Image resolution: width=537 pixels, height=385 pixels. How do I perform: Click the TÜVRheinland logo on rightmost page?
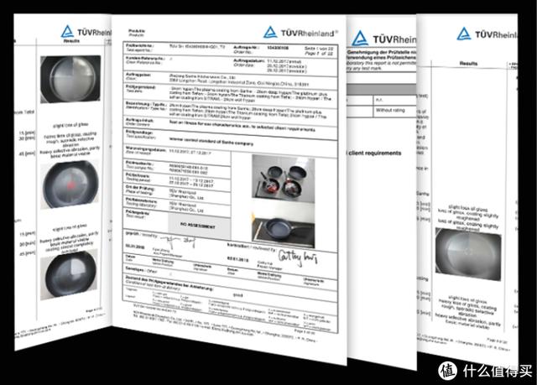[x=487, y=34]
